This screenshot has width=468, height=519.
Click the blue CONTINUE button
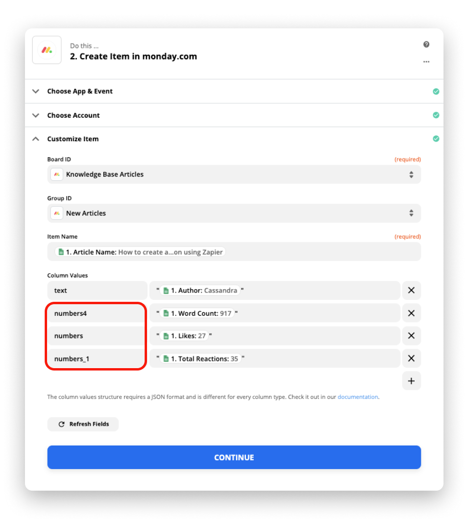point(234,457)
